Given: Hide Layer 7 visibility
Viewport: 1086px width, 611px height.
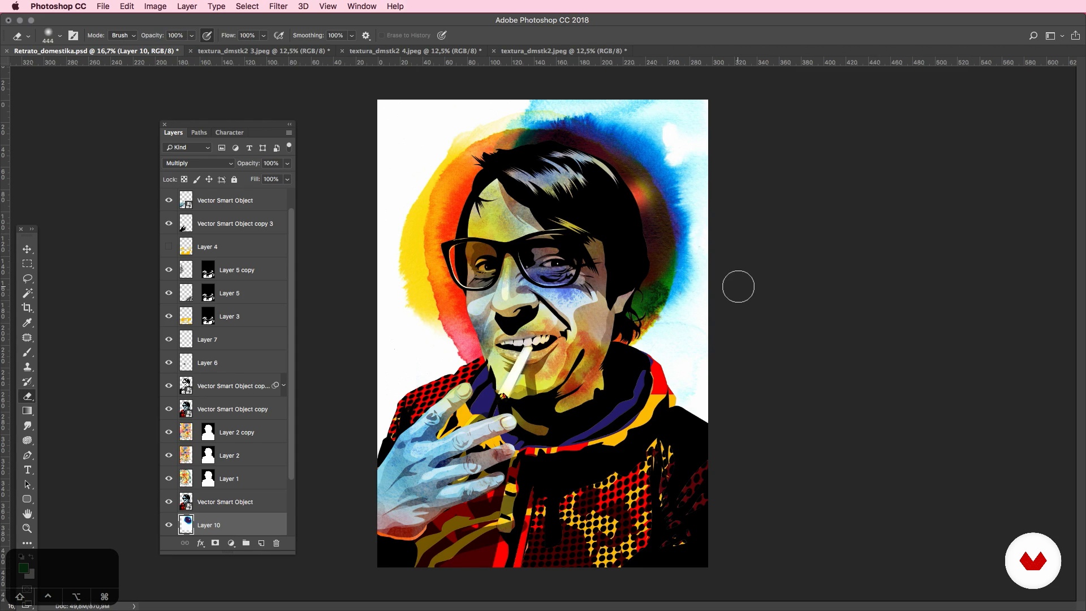Looking at the screenshot, I should [169, 339].
